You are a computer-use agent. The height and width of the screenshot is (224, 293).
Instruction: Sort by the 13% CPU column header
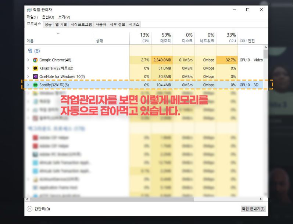click(140, 38)
